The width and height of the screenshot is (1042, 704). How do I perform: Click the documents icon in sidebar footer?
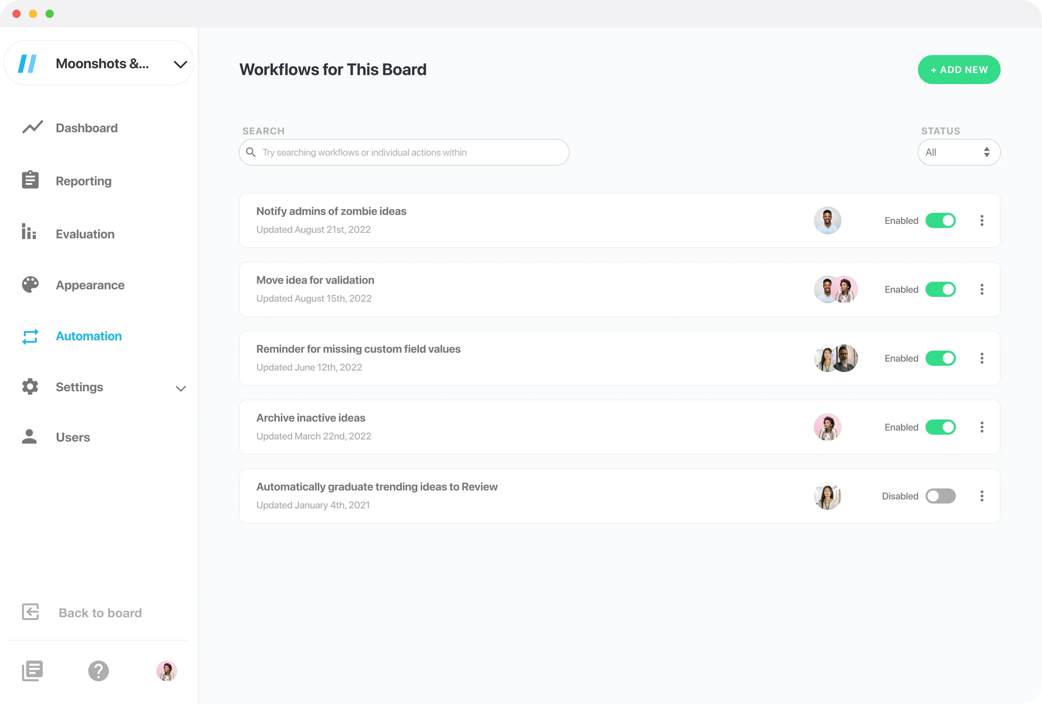(32, 671)
